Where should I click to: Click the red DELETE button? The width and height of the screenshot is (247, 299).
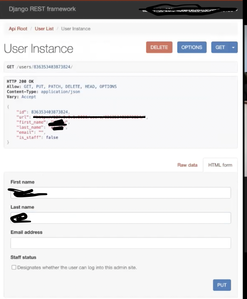(159, 47)
